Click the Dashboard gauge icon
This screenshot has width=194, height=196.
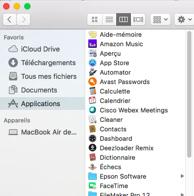(x=93, y=139)
